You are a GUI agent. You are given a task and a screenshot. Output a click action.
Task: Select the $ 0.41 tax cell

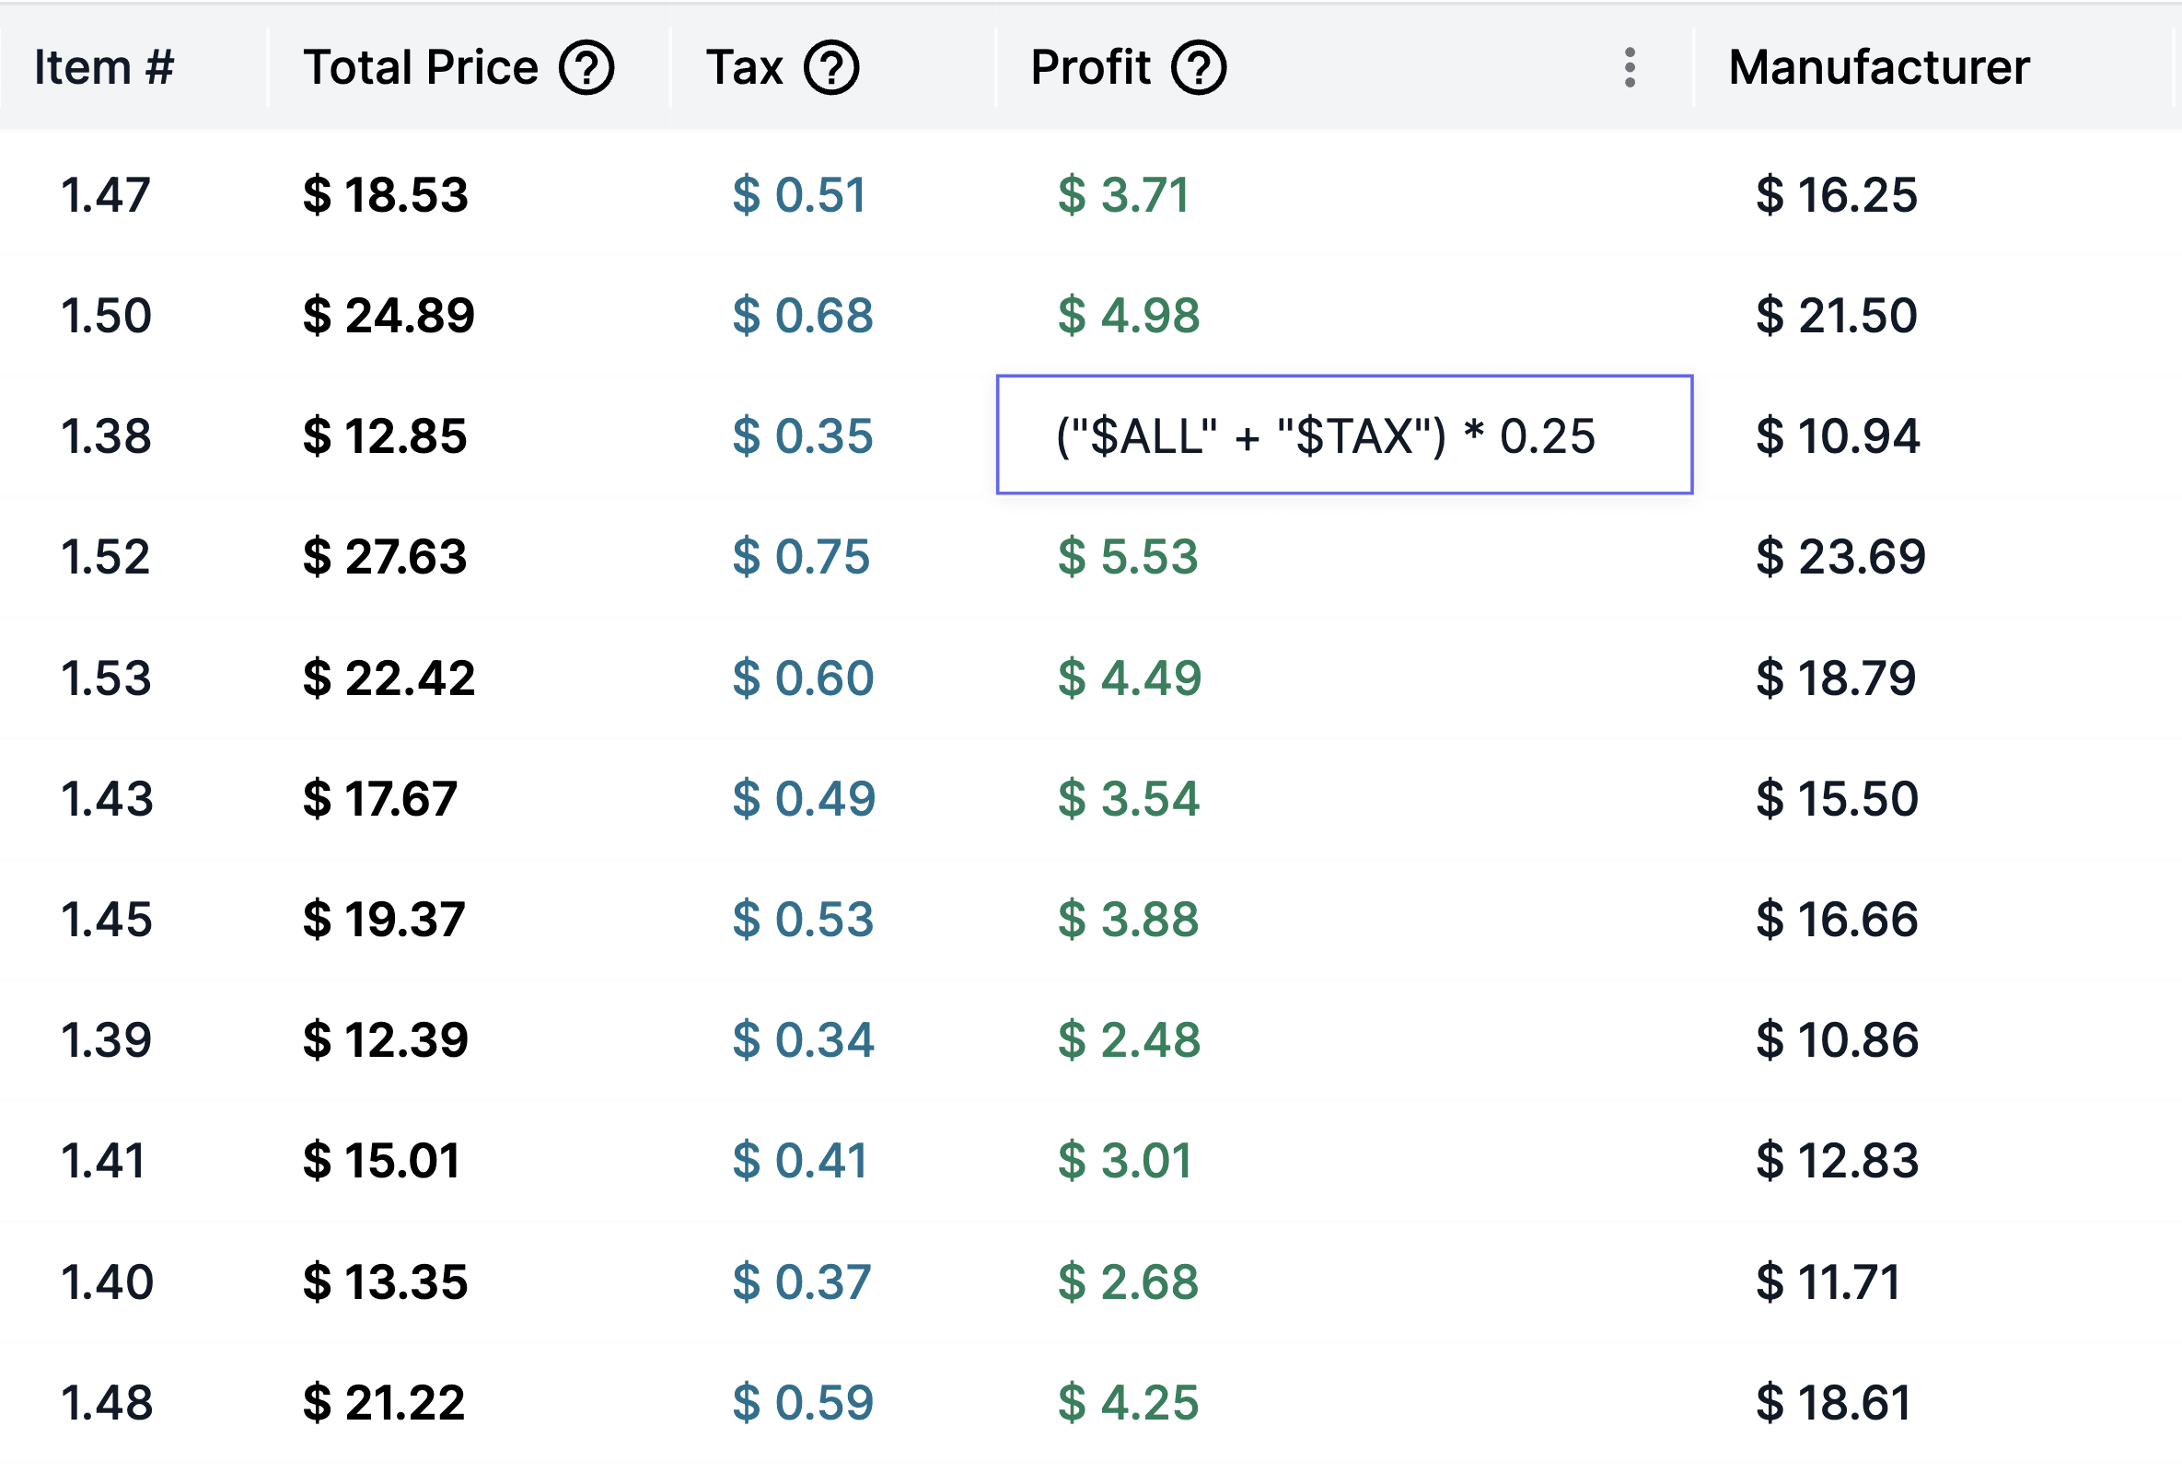pos(799,1160)
